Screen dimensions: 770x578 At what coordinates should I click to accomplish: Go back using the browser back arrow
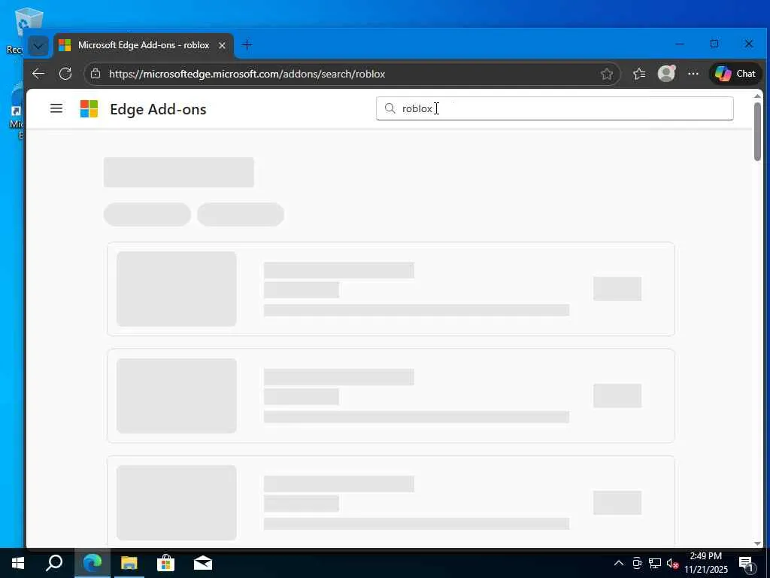pyautogui.click(x=38, y=74)
